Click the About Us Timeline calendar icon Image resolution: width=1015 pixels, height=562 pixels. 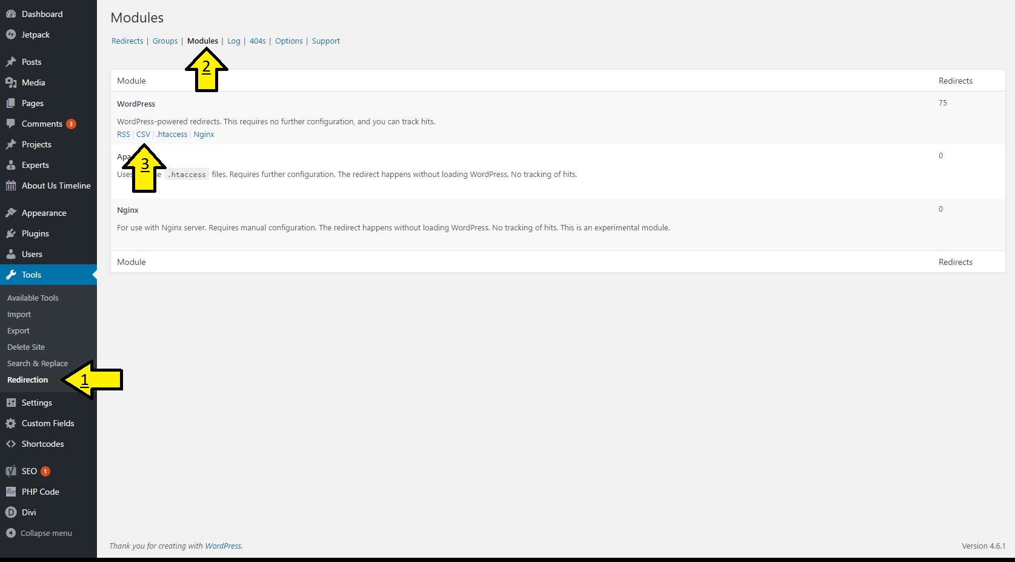pos(11,186)
